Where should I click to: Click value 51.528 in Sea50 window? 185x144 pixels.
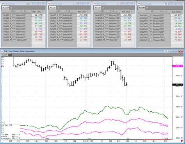pos(84,32)
